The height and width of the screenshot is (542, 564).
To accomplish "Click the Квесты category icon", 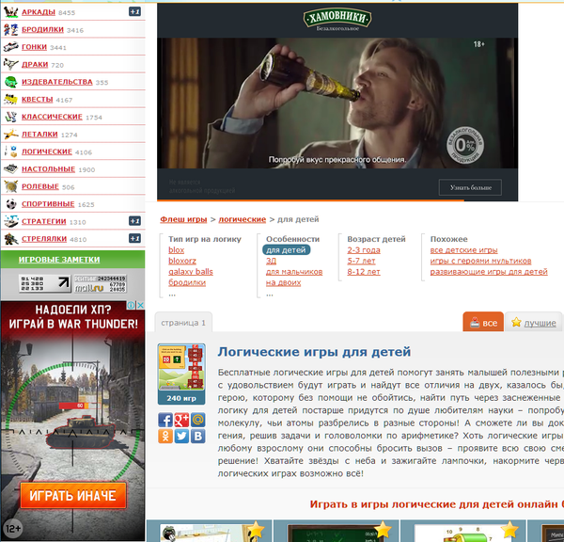I will click(x=10, y=100).
